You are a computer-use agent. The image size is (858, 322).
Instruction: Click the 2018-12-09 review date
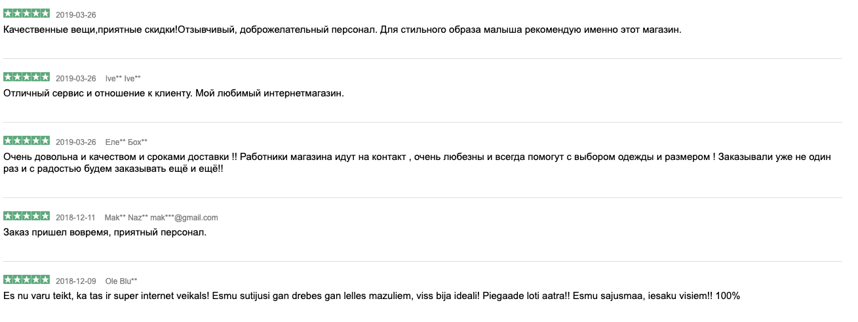76,281
